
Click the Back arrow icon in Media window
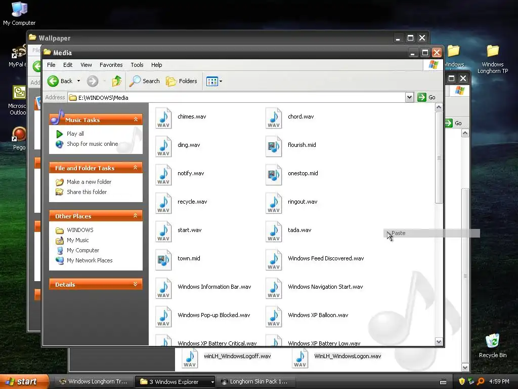[x=53, y=81]
